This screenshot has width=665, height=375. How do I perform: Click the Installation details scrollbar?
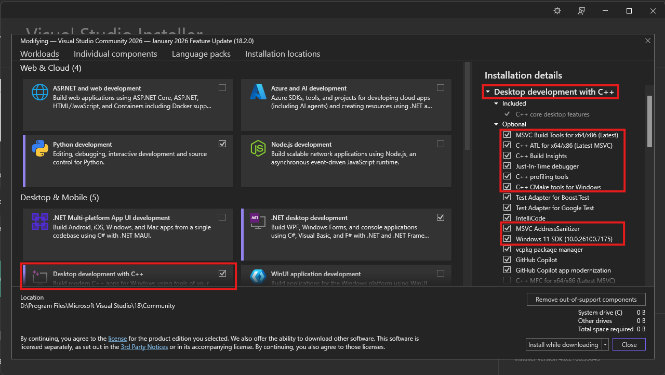point(649,122)
